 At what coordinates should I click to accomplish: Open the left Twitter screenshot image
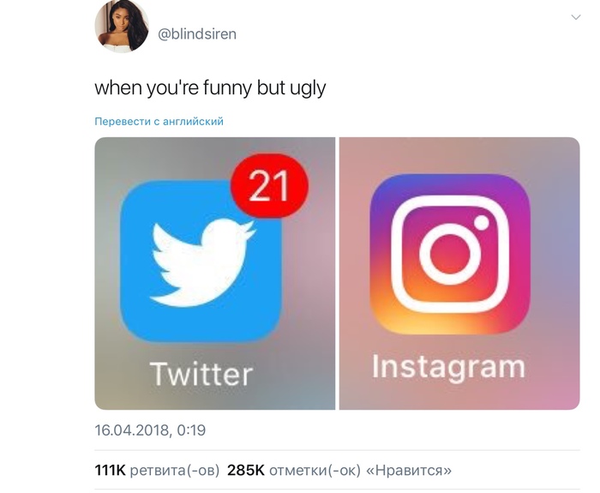(214, 274)
